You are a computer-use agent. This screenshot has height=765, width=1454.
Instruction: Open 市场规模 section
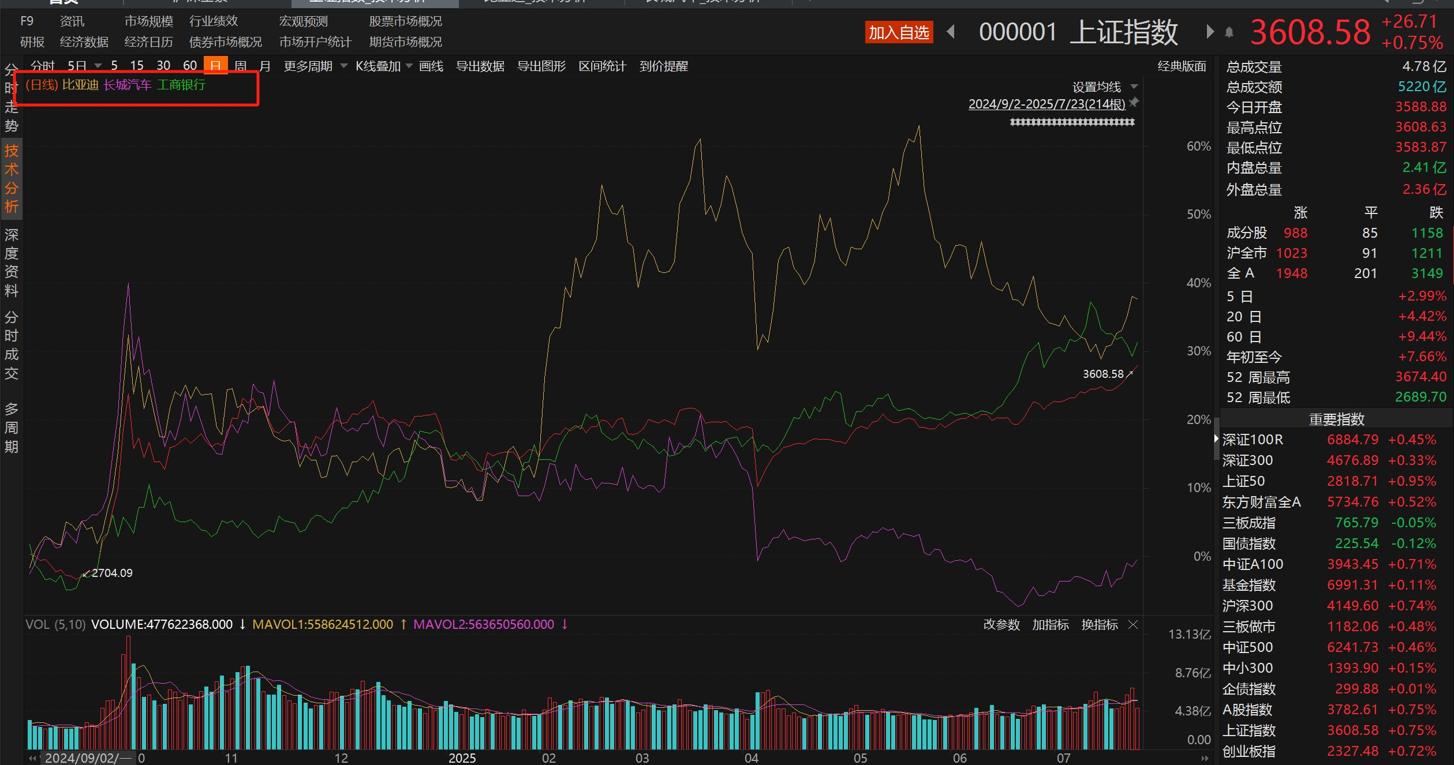[149, 21]
